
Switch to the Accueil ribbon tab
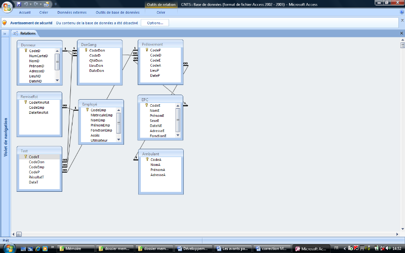click(x=25, y=12)
